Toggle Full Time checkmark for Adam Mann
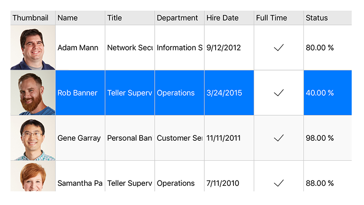 [x=279, y=48]
